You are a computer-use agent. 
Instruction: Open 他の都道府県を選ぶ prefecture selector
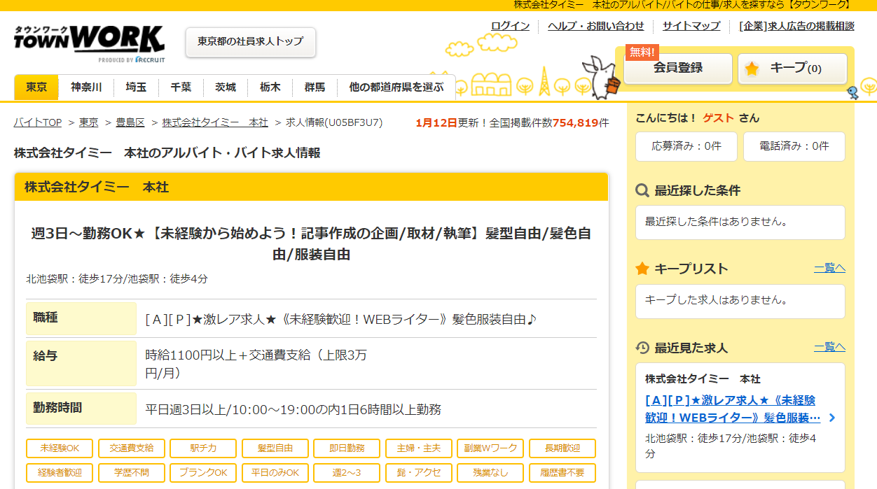396,87
